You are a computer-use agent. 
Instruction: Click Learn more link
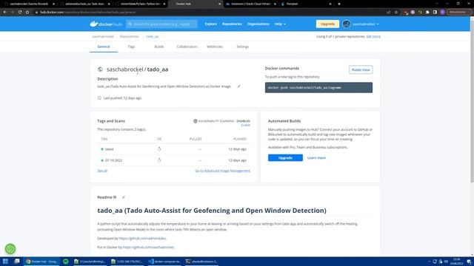[316, 157]
